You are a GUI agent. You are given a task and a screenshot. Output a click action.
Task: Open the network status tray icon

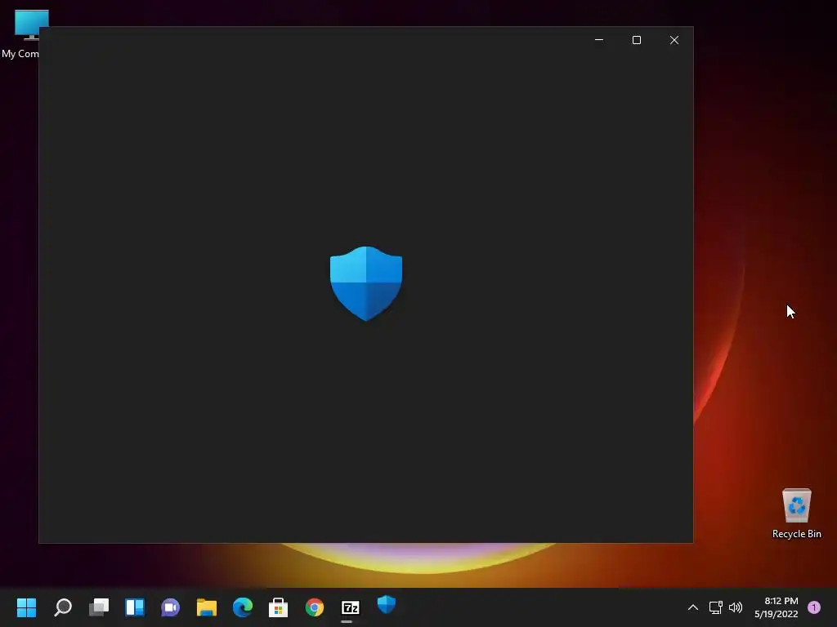tap(716, 607)
